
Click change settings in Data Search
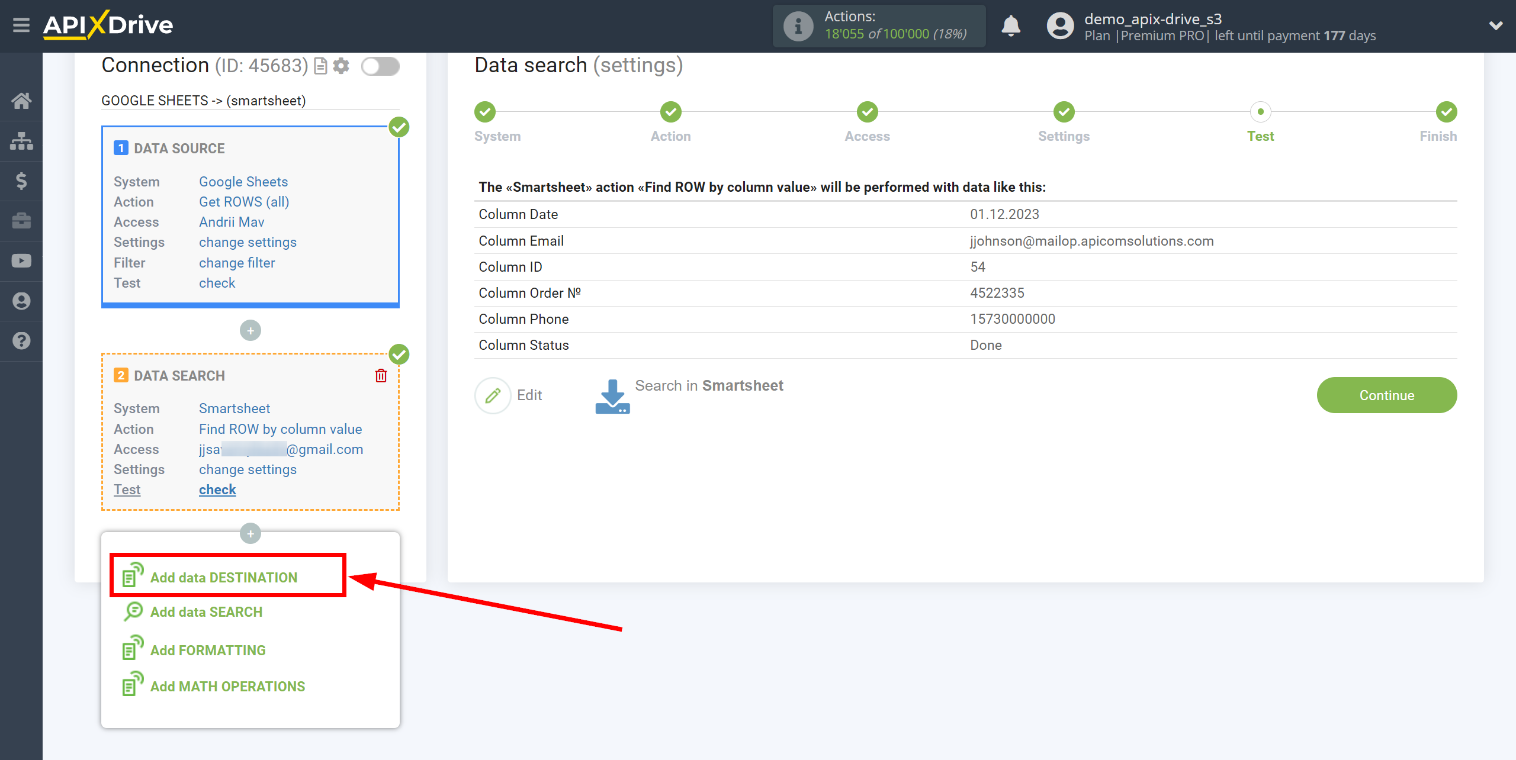point(248,469)
